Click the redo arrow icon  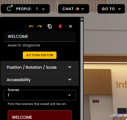pos(39,26)
